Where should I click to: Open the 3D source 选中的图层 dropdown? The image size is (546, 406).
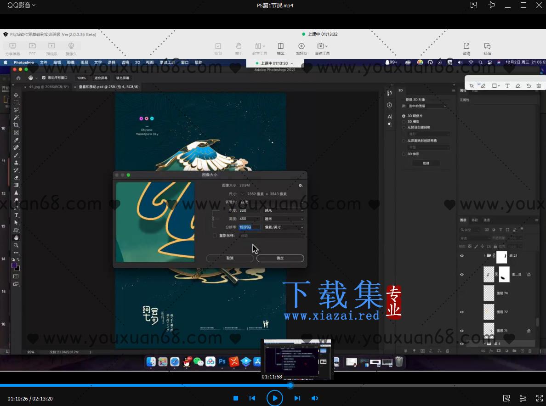point(427,106)
